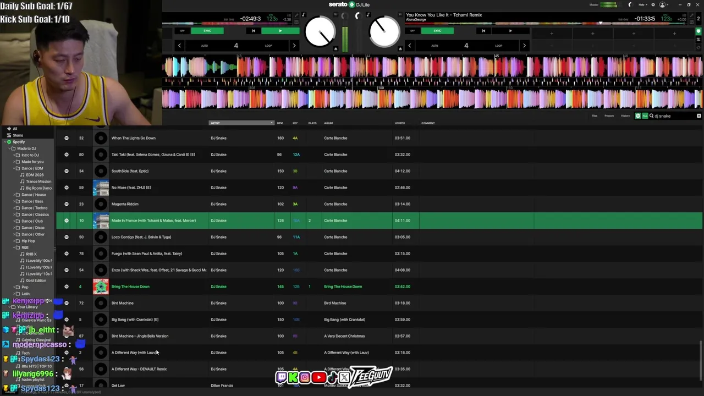Switch to the Files panel tab

[595, 116]
